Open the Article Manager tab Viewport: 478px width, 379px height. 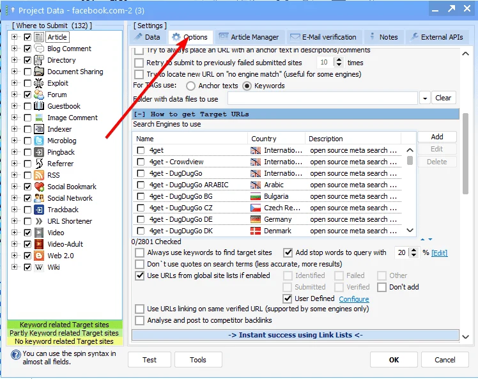pyautogui.click(x=250, y=37)
